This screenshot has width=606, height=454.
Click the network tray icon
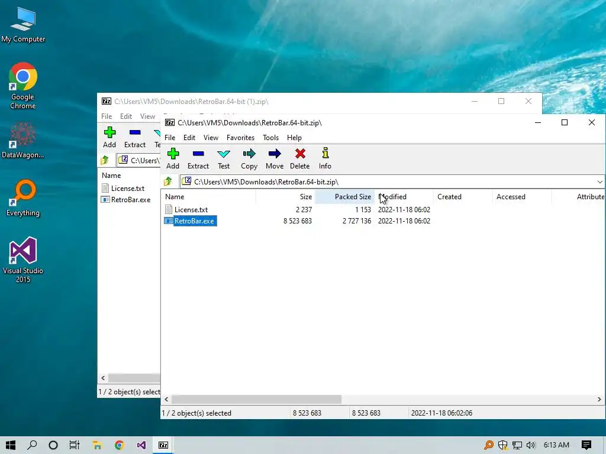click(517, 445)
